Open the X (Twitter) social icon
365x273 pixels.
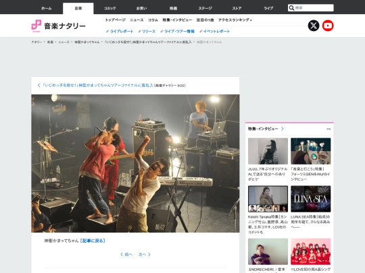(x=314, y=26)
